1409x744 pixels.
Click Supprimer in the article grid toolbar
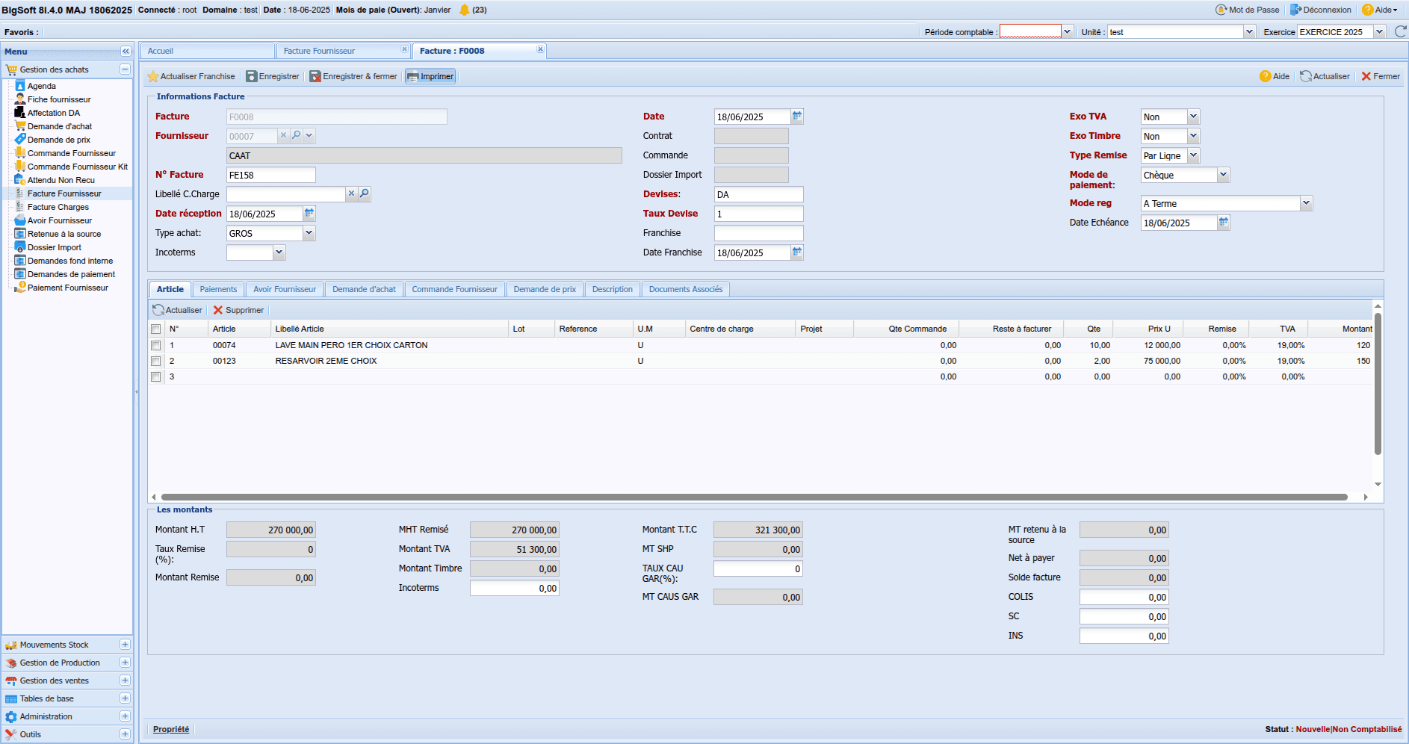coord(238,310)
